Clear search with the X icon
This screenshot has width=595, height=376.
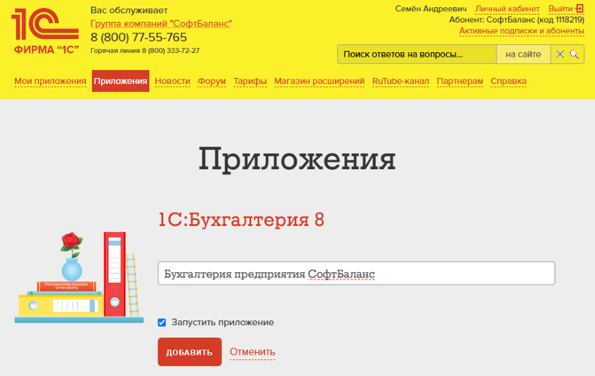[x=560, y=54]
